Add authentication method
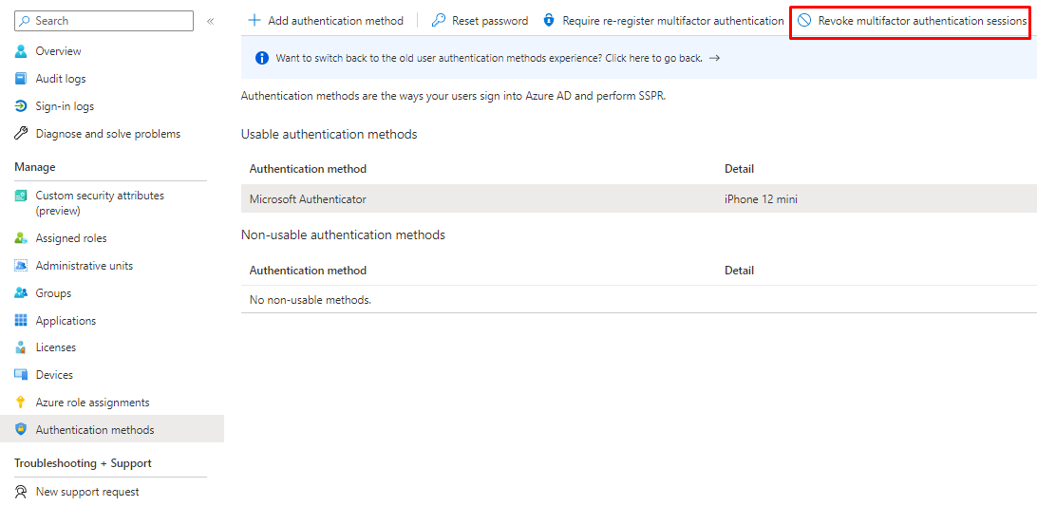Screen dimensions: 1037x506 pos(325,21)
